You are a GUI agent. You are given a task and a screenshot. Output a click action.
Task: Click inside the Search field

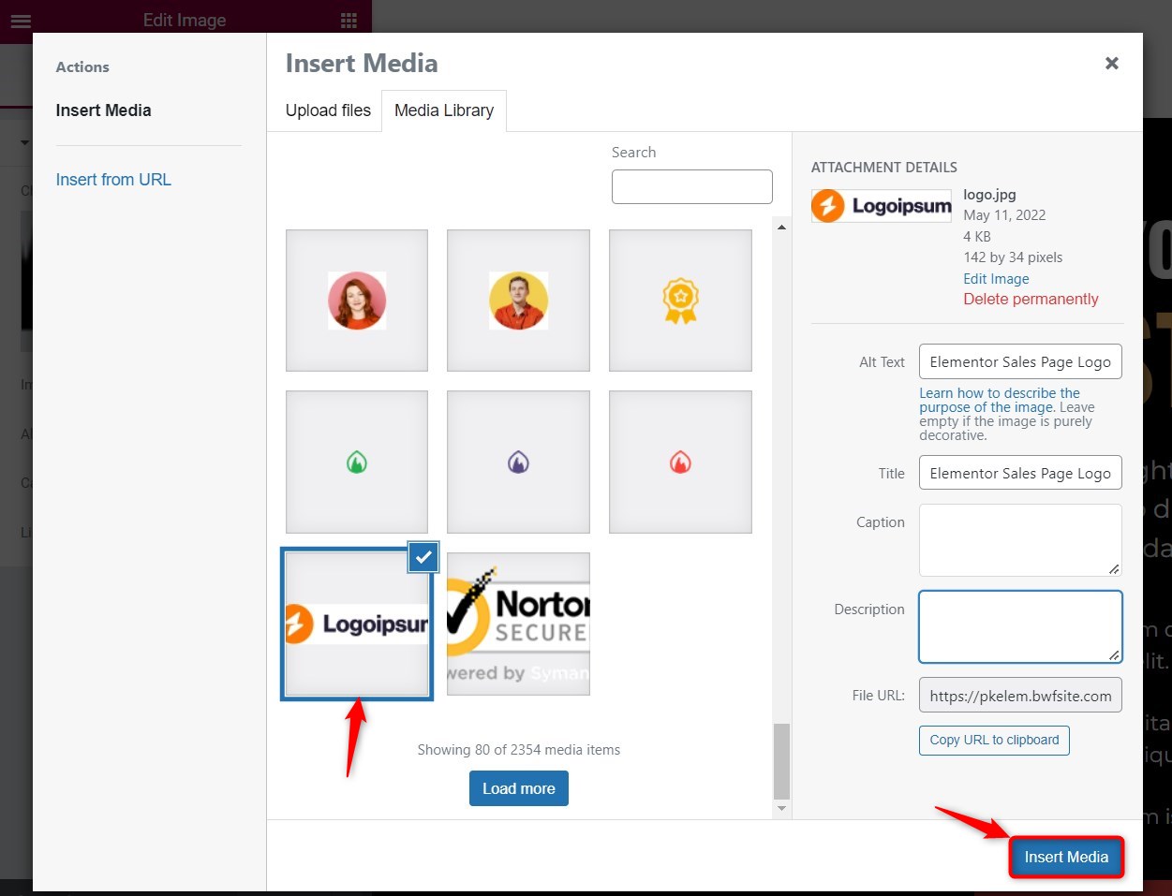(x=691, y=186)
